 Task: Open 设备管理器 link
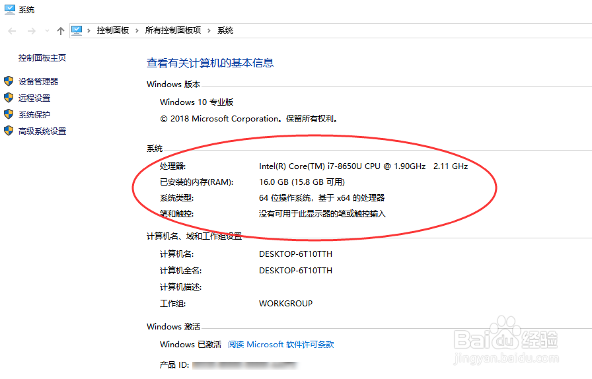click(38, 81)
